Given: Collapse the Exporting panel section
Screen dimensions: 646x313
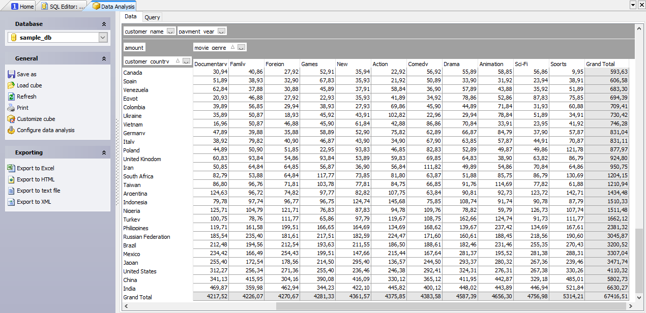Looking at the screenshot, I should point(104,152).
